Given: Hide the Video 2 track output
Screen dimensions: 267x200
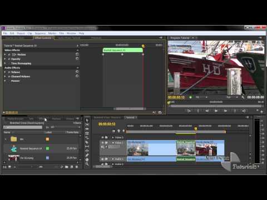Looking at the screenshot, I should (102, 137).
